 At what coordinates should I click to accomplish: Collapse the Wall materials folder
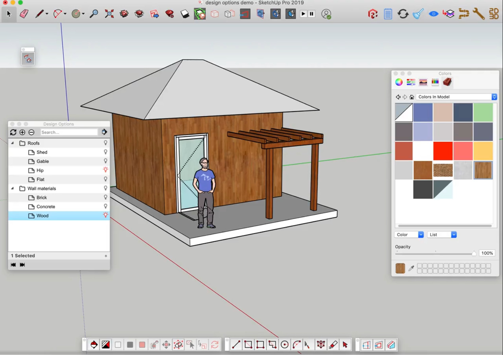coord(13,188)
